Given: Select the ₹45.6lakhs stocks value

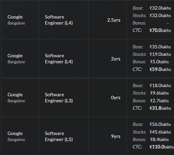Looking at the screenshot, I should [160, 132].
